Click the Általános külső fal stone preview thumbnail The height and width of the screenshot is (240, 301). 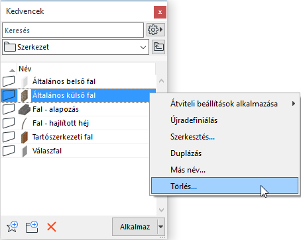[x=25, y=95]
